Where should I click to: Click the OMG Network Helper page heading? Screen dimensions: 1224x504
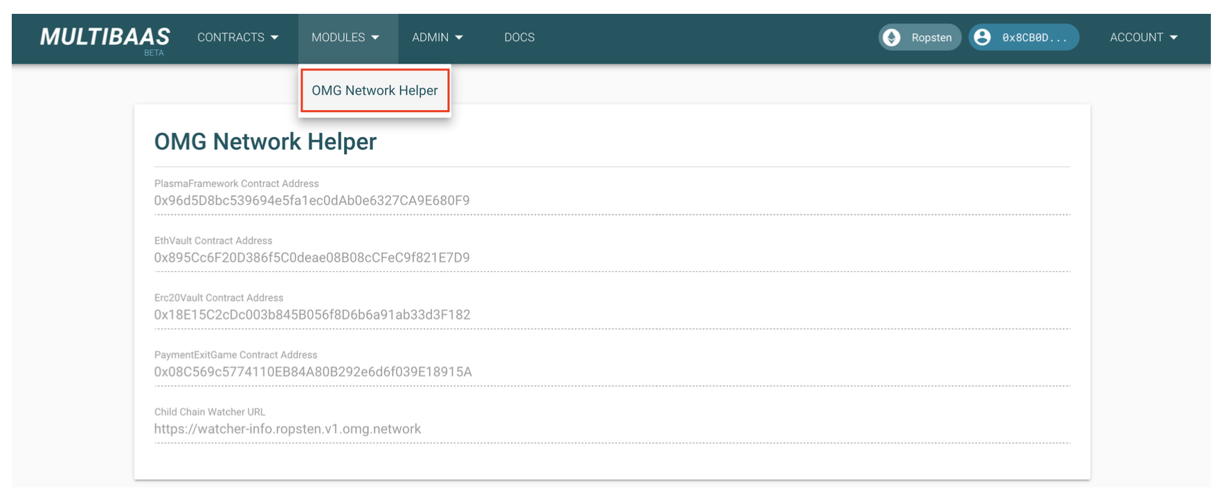click(x=265, y=142)
